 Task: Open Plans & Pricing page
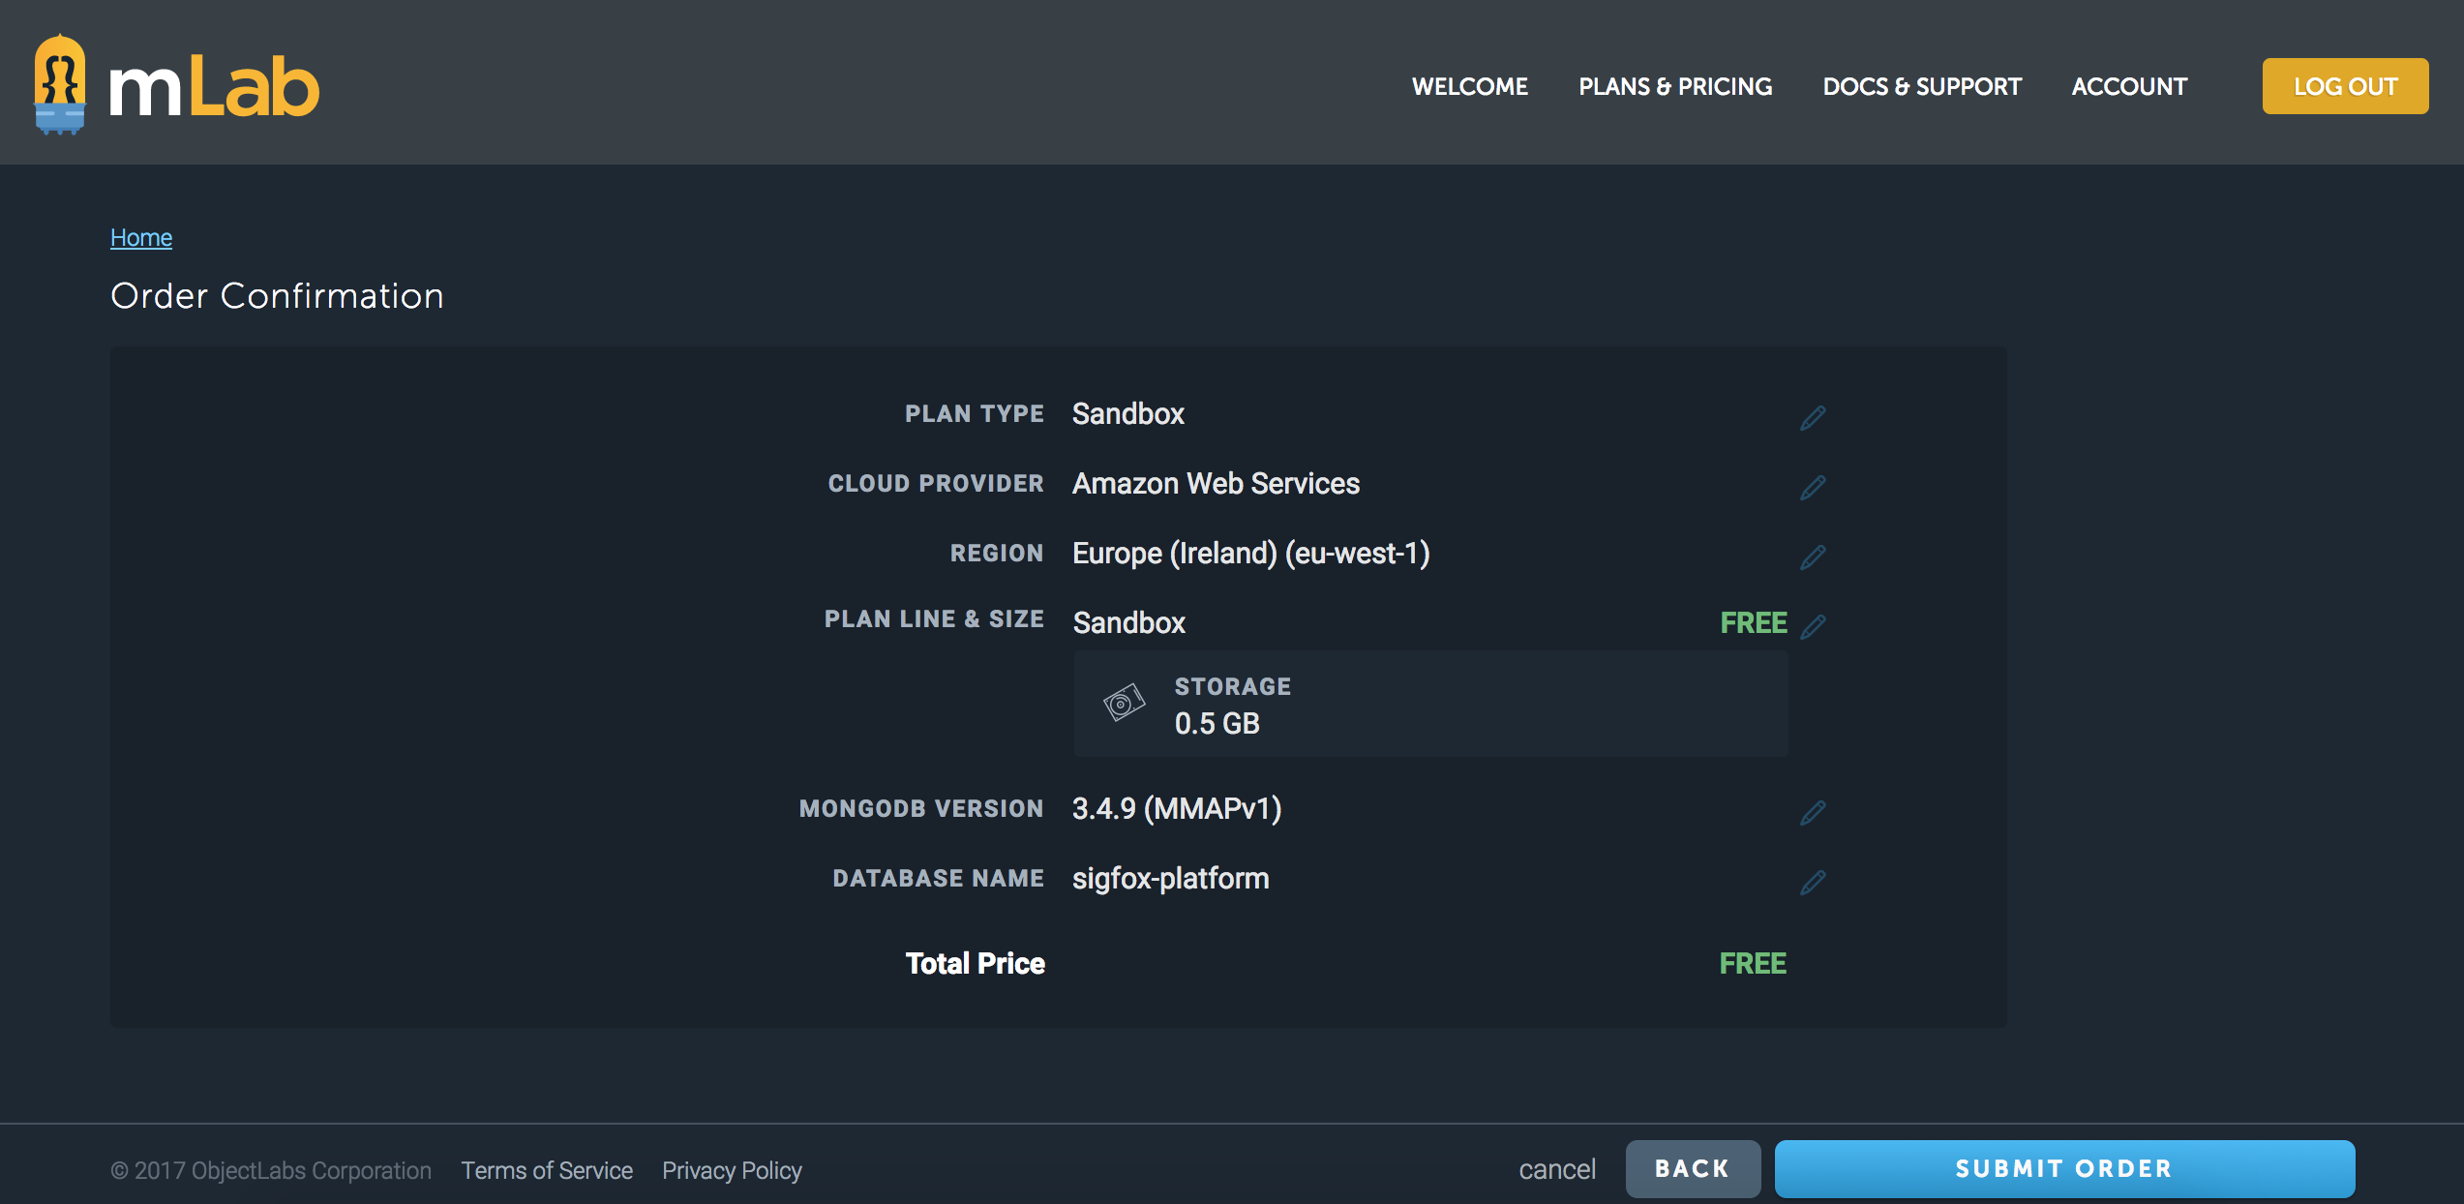coord(1674,86)
